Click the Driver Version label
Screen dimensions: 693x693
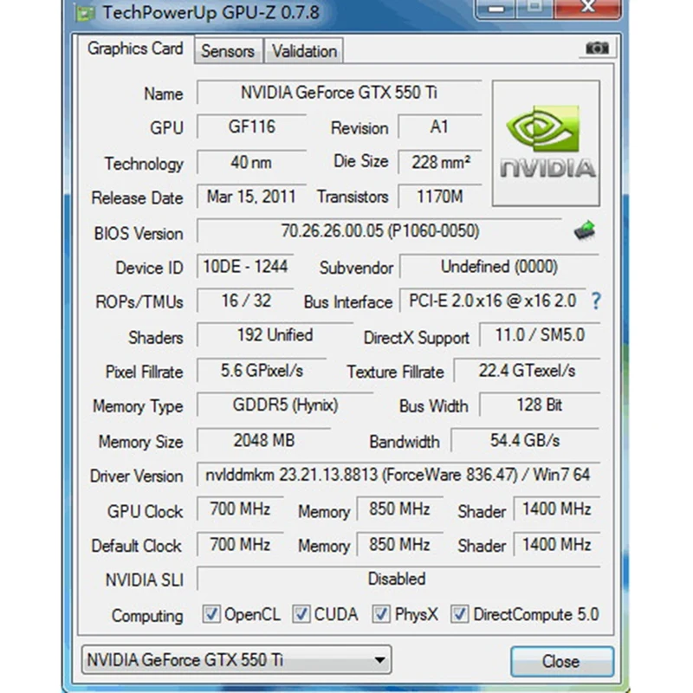click(136, 476)
